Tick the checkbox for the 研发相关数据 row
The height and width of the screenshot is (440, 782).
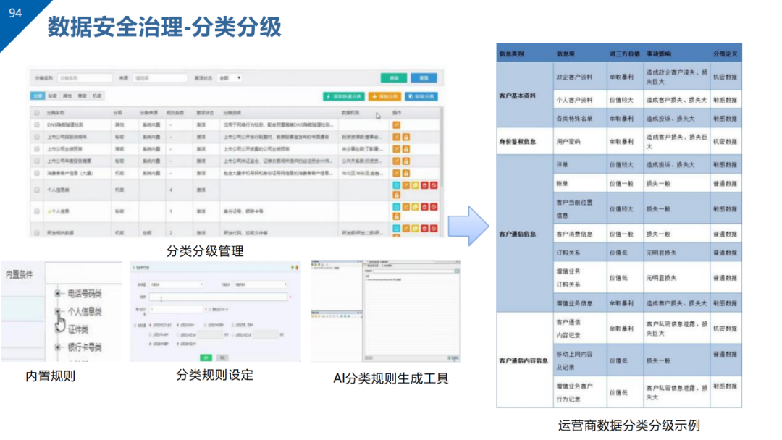click(x=37, y=233)
